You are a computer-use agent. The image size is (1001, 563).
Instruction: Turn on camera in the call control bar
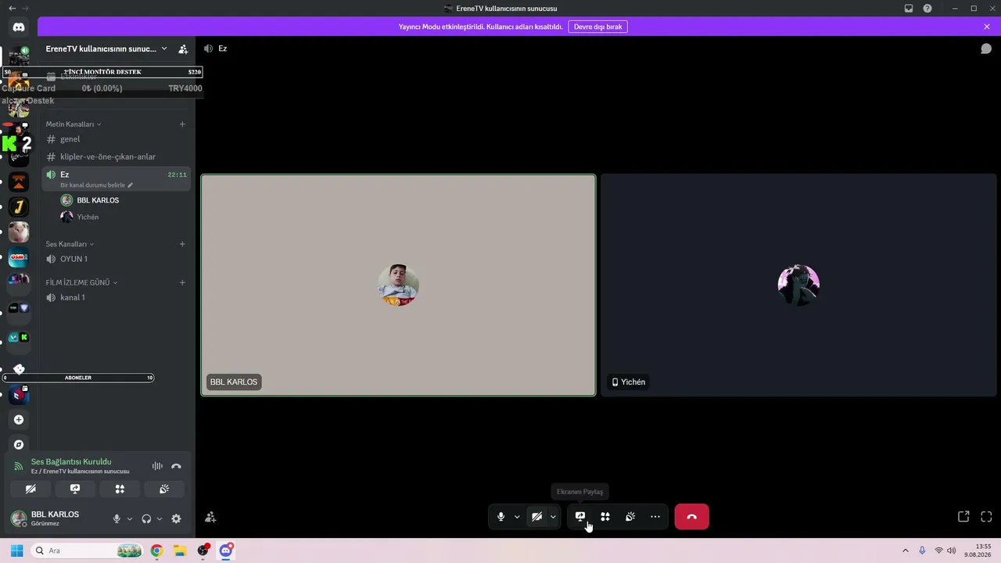tap(536, 517)
